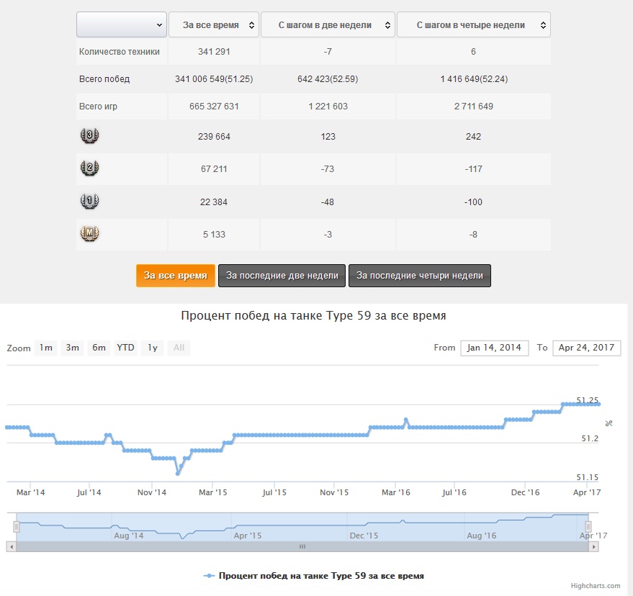
Task: Click the From date field
Action: point(494,348)
